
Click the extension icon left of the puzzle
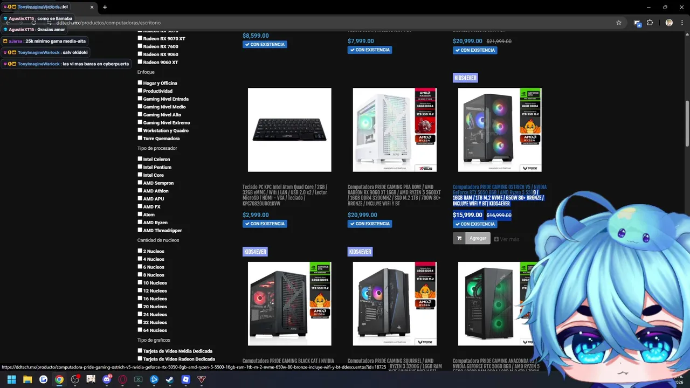point(637,23)
